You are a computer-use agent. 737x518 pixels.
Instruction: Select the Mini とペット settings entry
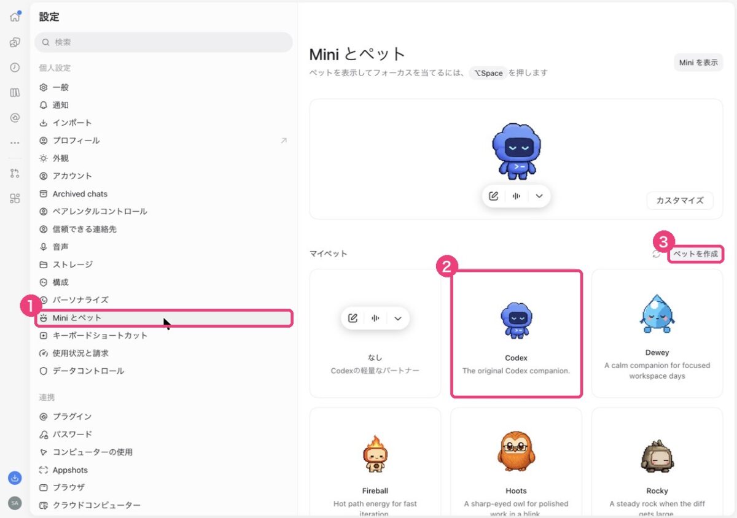click(163, 318)
